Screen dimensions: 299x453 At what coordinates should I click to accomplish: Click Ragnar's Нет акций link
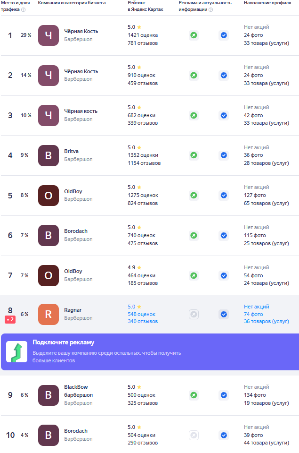(x=256, y=307)
